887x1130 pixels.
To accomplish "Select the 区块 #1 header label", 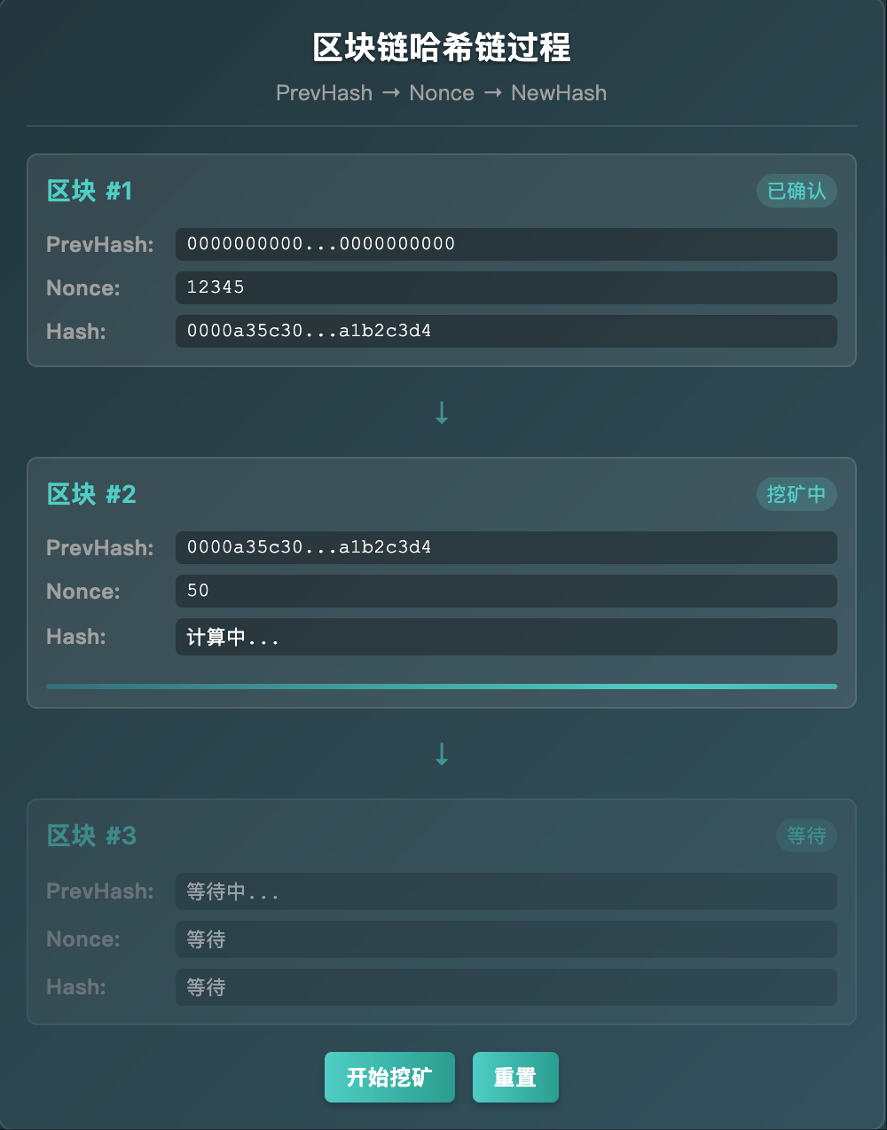I will pos(90,191).
